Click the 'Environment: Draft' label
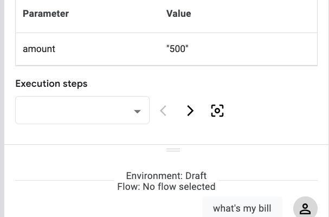 click(x=166, y=176)
